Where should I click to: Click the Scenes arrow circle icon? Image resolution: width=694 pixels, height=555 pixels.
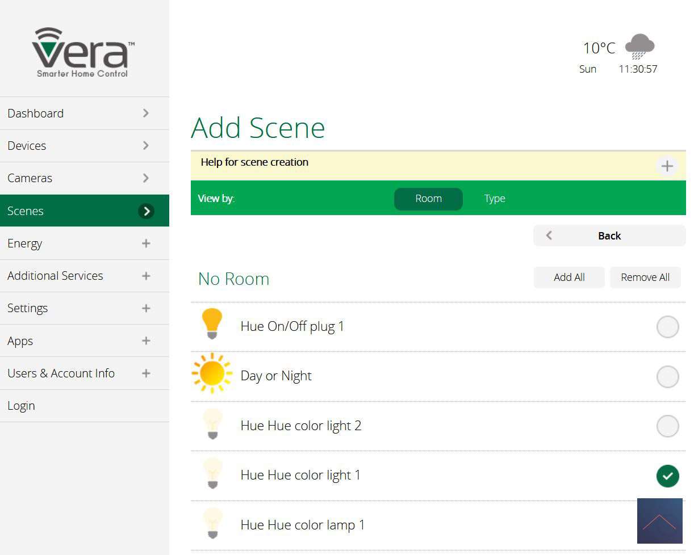point(146,211)
